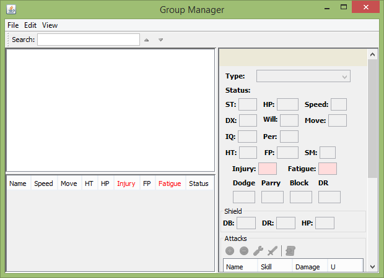
Task: Minimize the Group Manager window
Action: 327,7
